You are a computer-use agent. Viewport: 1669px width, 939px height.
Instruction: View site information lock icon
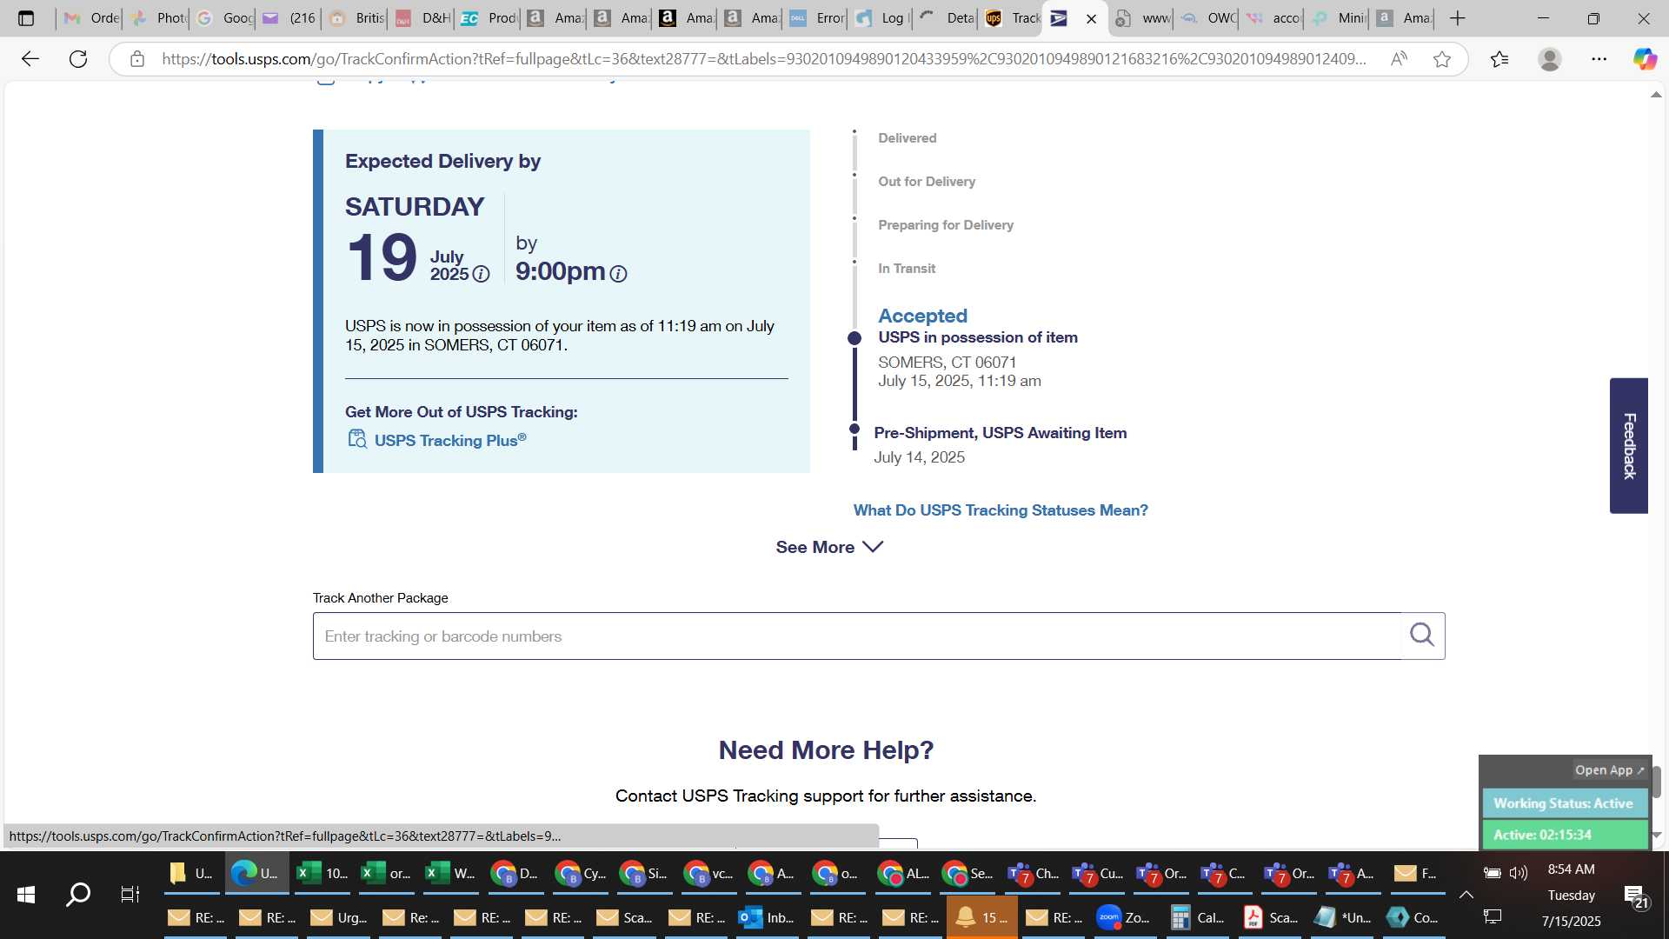pyautogui.click(x=136, y=59)
